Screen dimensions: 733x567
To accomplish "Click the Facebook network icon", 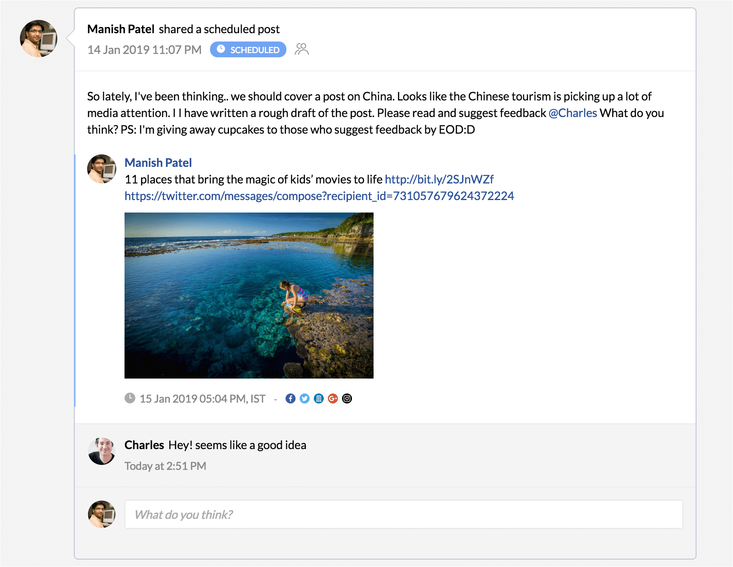I will point(291,398).
